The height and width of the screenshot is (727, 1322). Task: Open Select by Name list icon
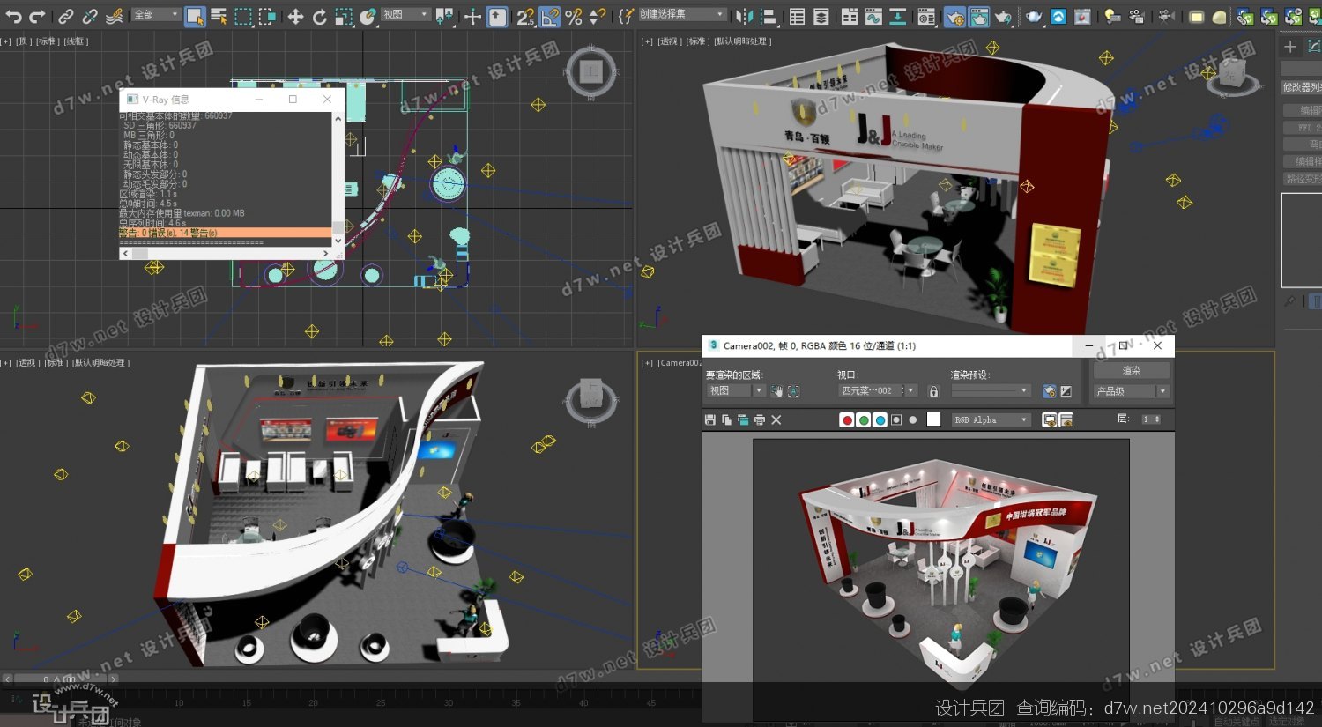tap(219, 16)
